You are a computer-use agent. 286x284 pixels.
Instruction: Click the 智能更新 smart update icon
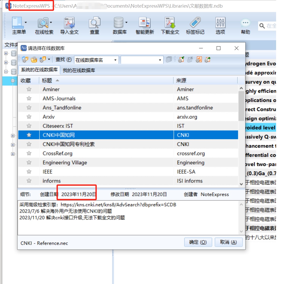tap(145, 22)
